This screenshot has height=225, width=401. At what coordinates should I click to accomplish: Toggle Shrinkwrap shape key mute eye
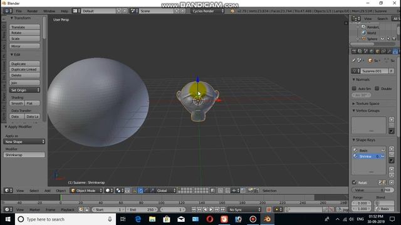383,156
